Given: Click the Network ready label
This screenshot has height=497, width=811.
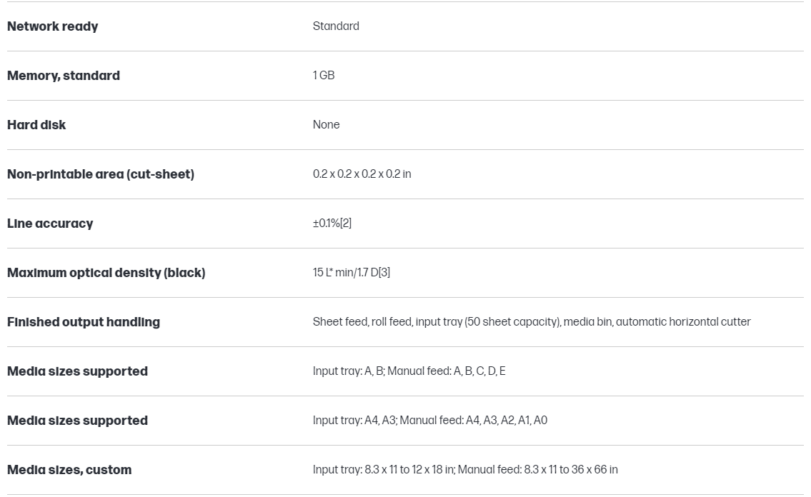Looking at the screenshot, I should coord(52,26).
